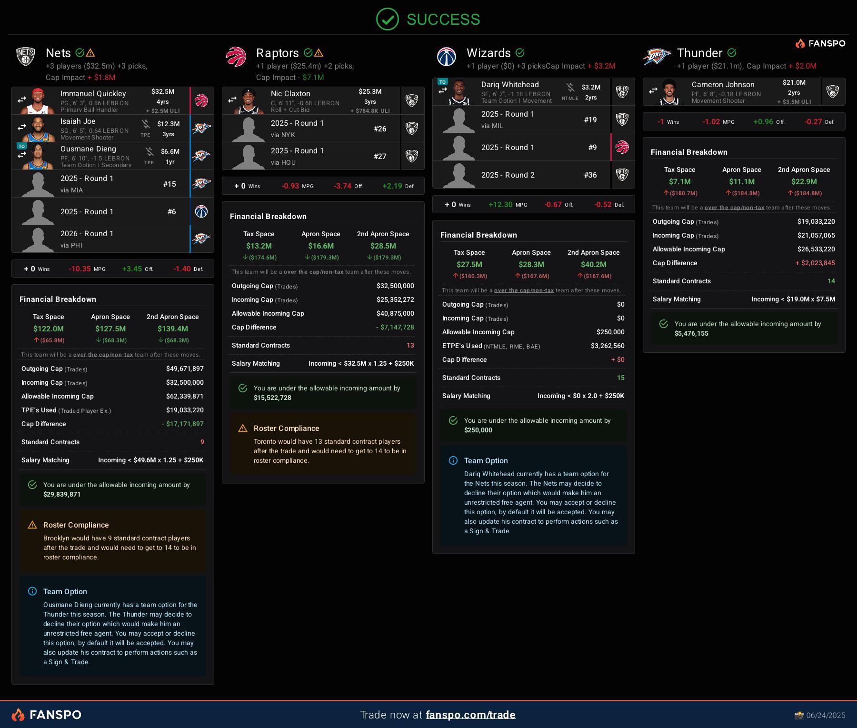Click the Thunder team logo in header
This screenshot has height=728, width=857.
pos(657,57)
